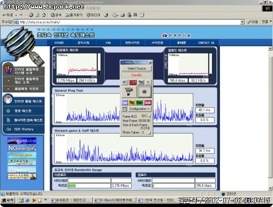Click the browser Home icon in IE toolbar

44,15
